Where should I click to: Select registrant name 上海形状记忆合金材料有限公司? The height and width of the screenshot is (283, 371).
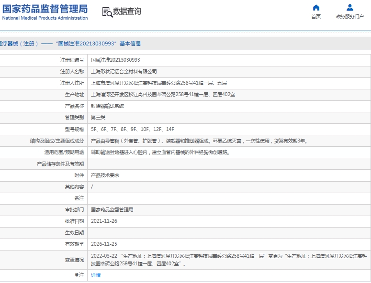pyautogui.click(x=124, y=72)
